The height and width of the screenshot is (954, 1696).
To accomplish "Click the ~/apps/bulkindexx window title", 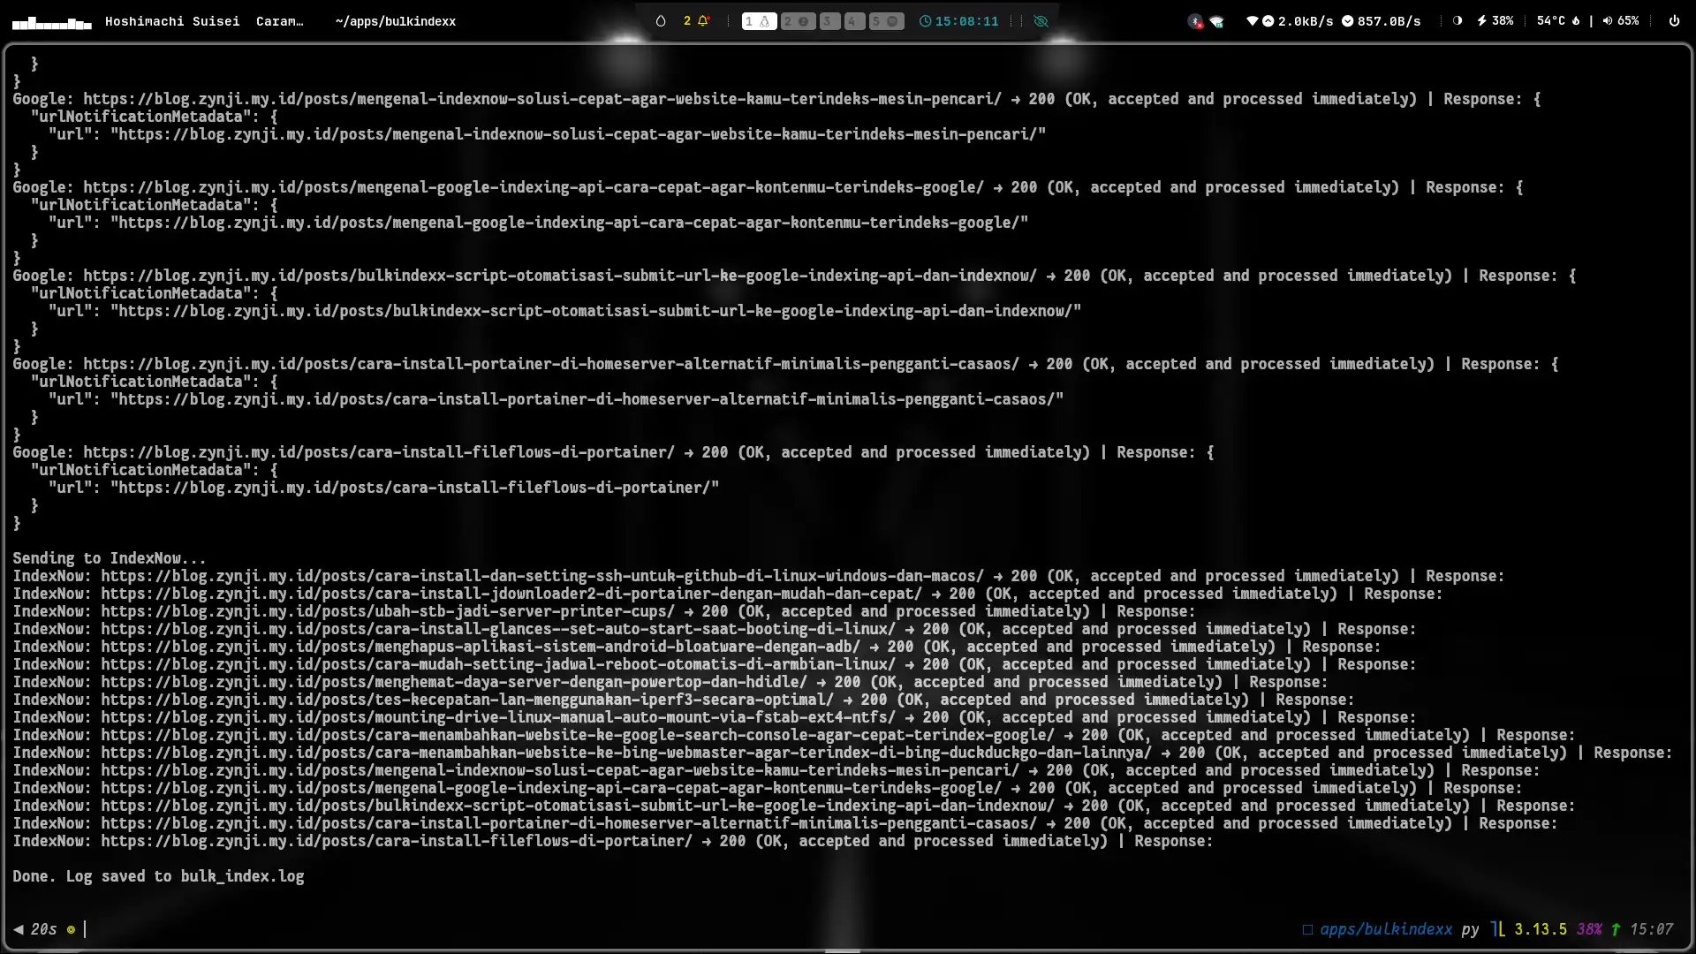I will click(x=395, y=20).
